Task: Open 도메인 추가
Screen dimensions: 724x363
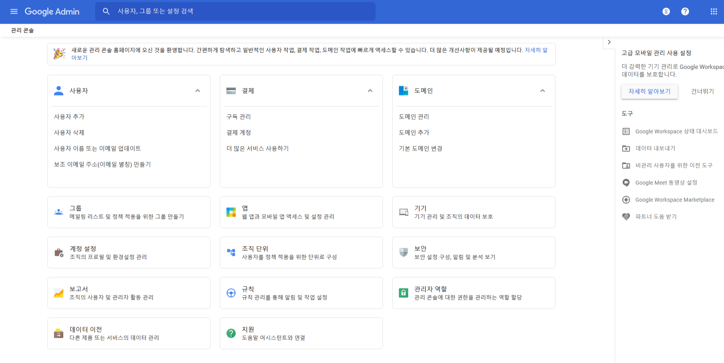Action: click(414, 132)
